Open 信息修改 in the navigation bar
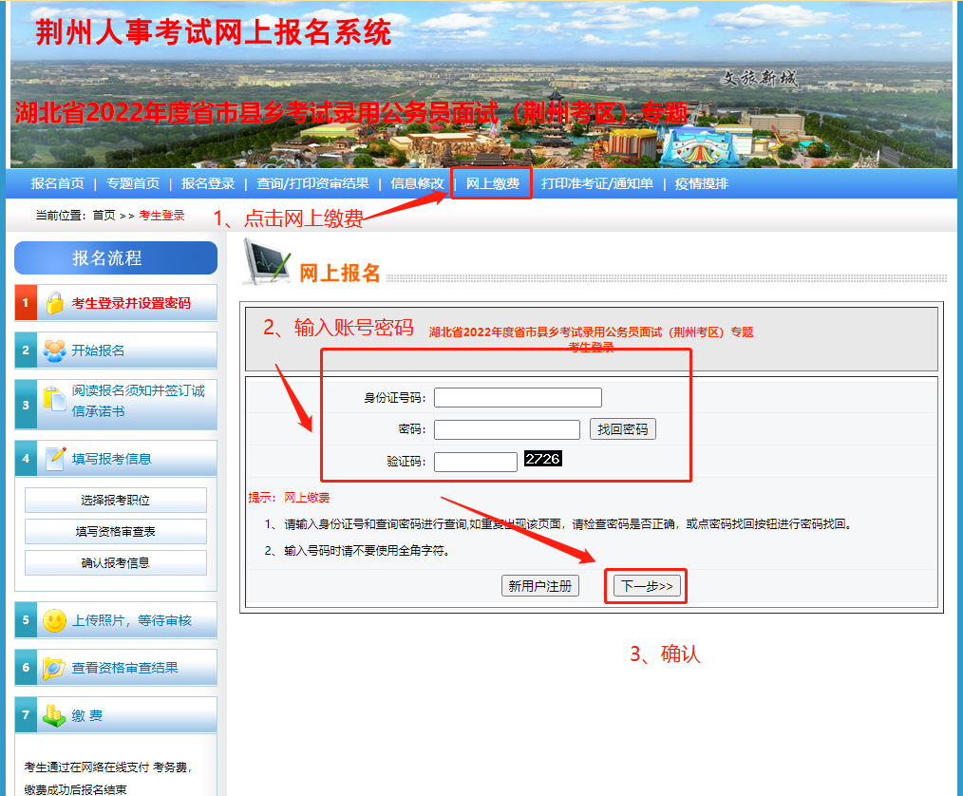This screenshot has width=963, height=796. (417, 183)
